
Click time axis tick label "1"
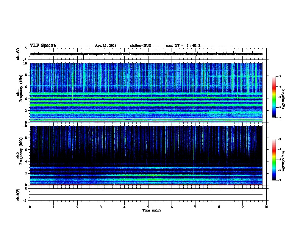53,207
